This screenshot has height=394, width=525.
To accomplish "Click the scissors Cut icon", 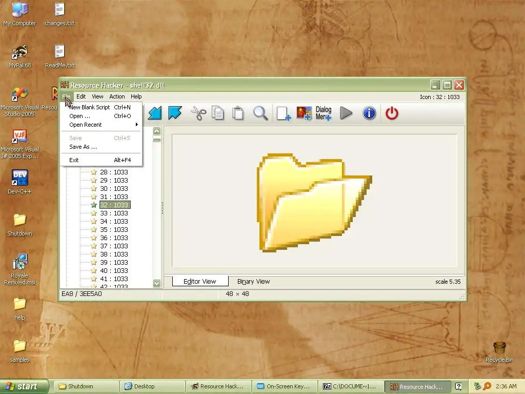I will 198,113.
